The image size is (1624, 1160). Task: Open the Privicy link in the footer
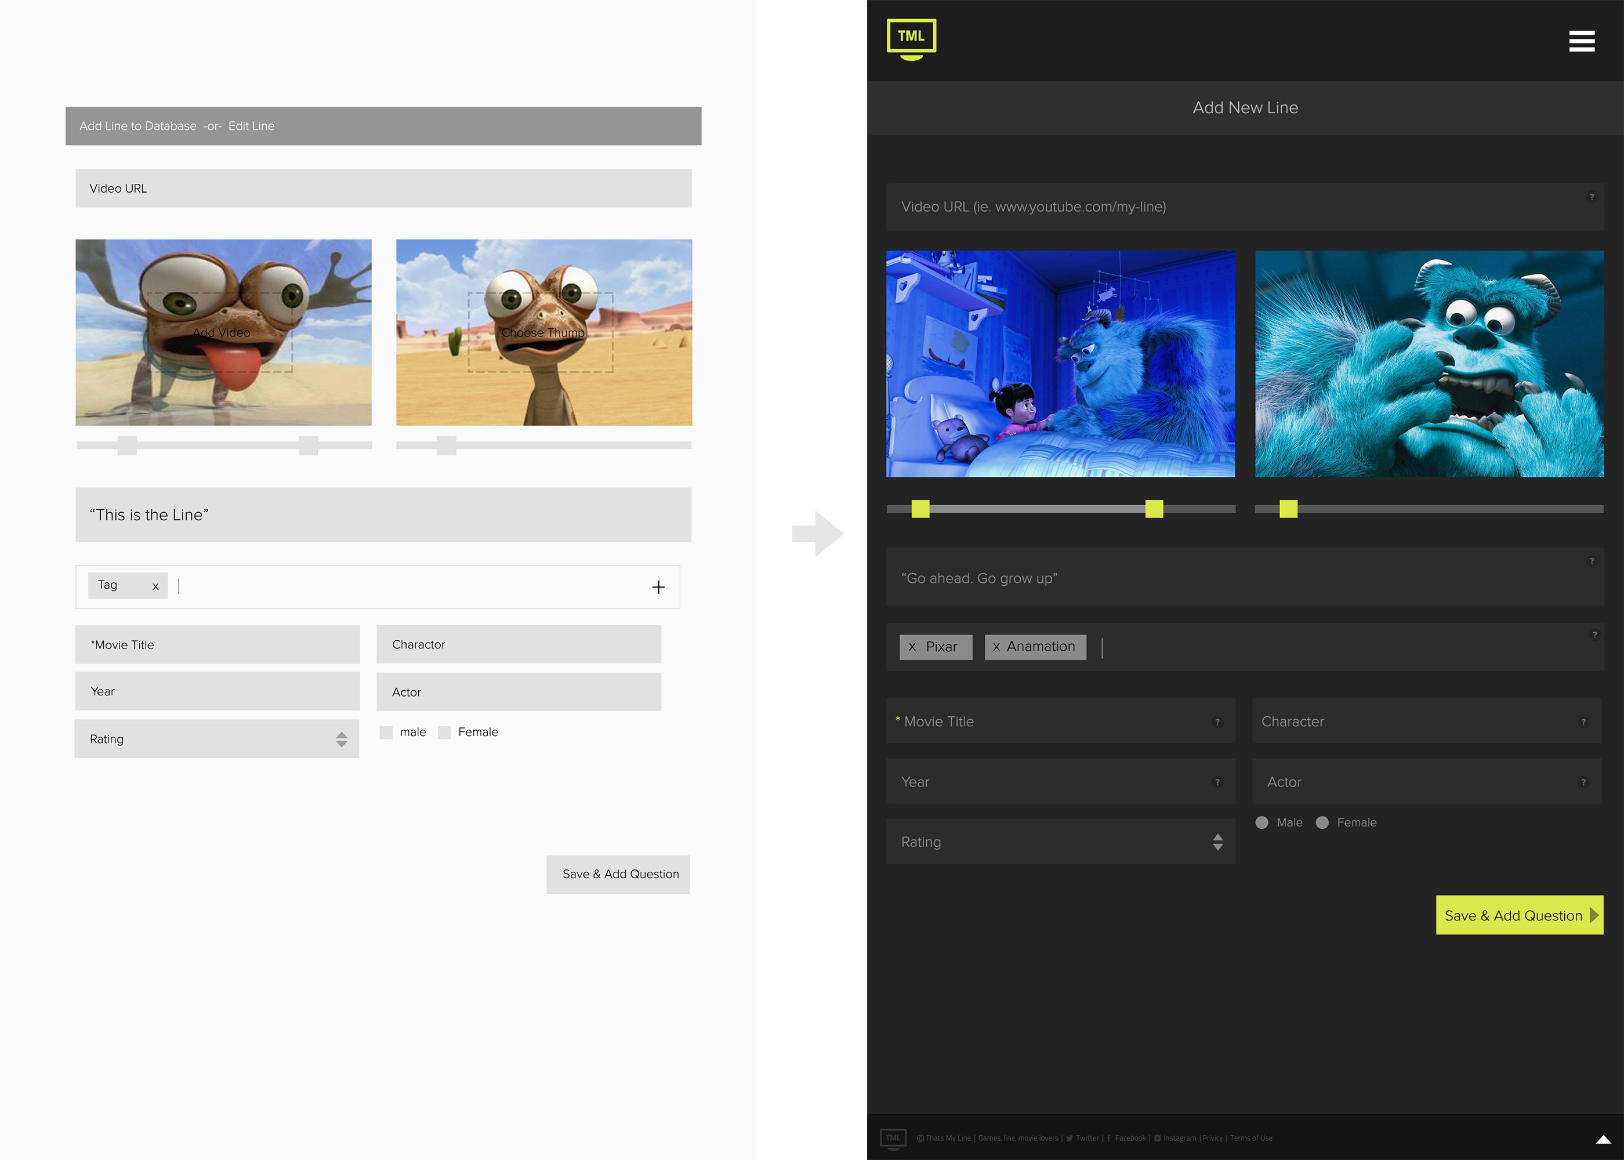[1213, 1138]
